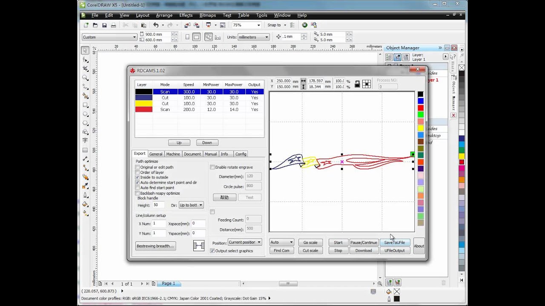The height and width of the screenshot is (306, 545).
Task: Select the black layer color swatch in list
Action: [144, 91]
